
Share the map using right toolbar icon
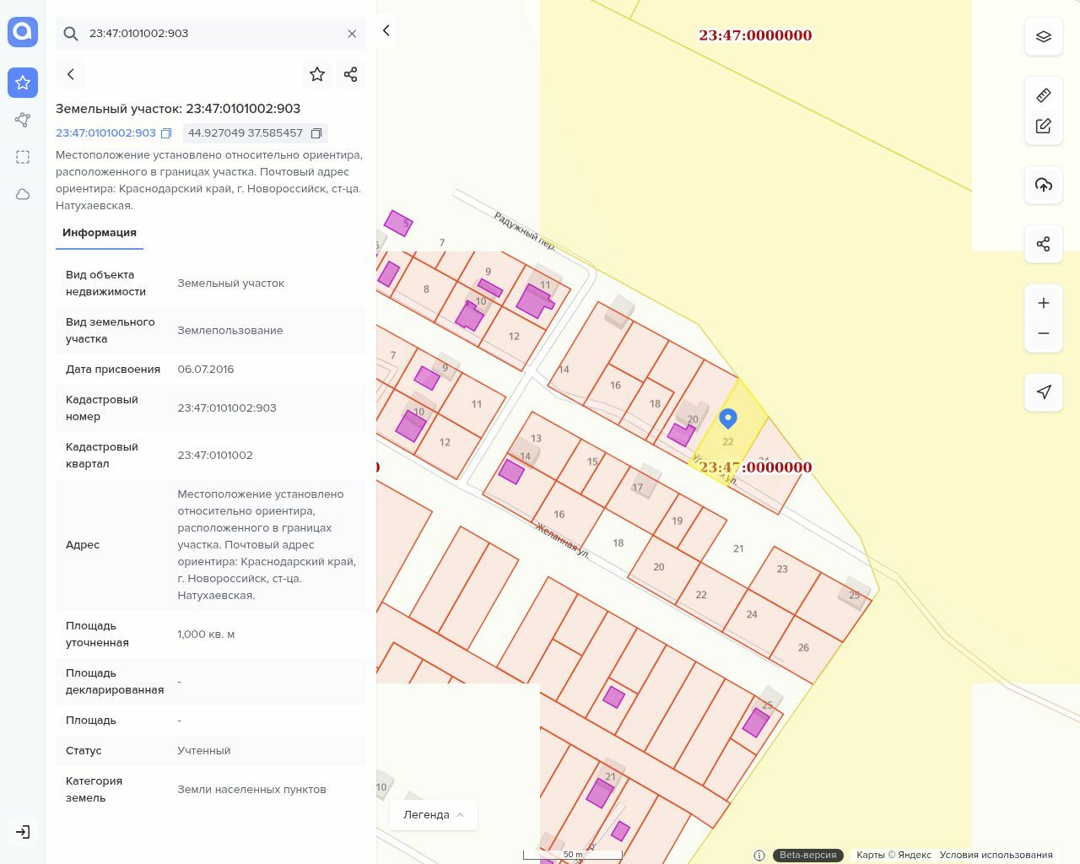(x=1043, y=244)
